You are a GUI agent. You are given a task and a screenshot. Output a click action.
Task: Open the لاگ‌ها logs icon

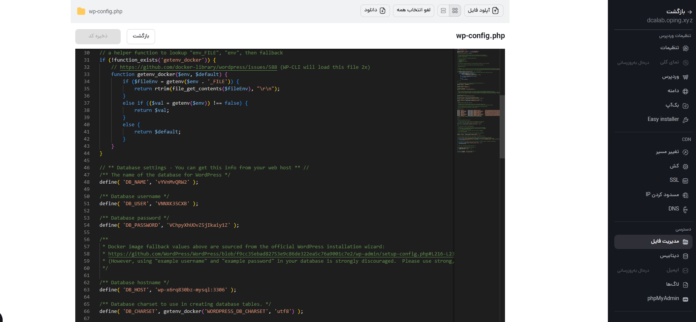685,285
